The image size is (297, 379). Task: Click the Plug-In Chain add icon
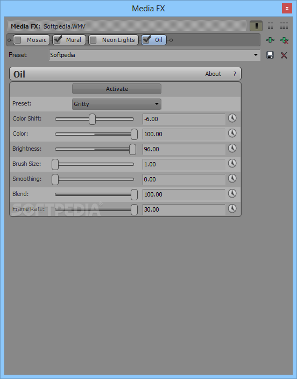[x=270, y=40]
